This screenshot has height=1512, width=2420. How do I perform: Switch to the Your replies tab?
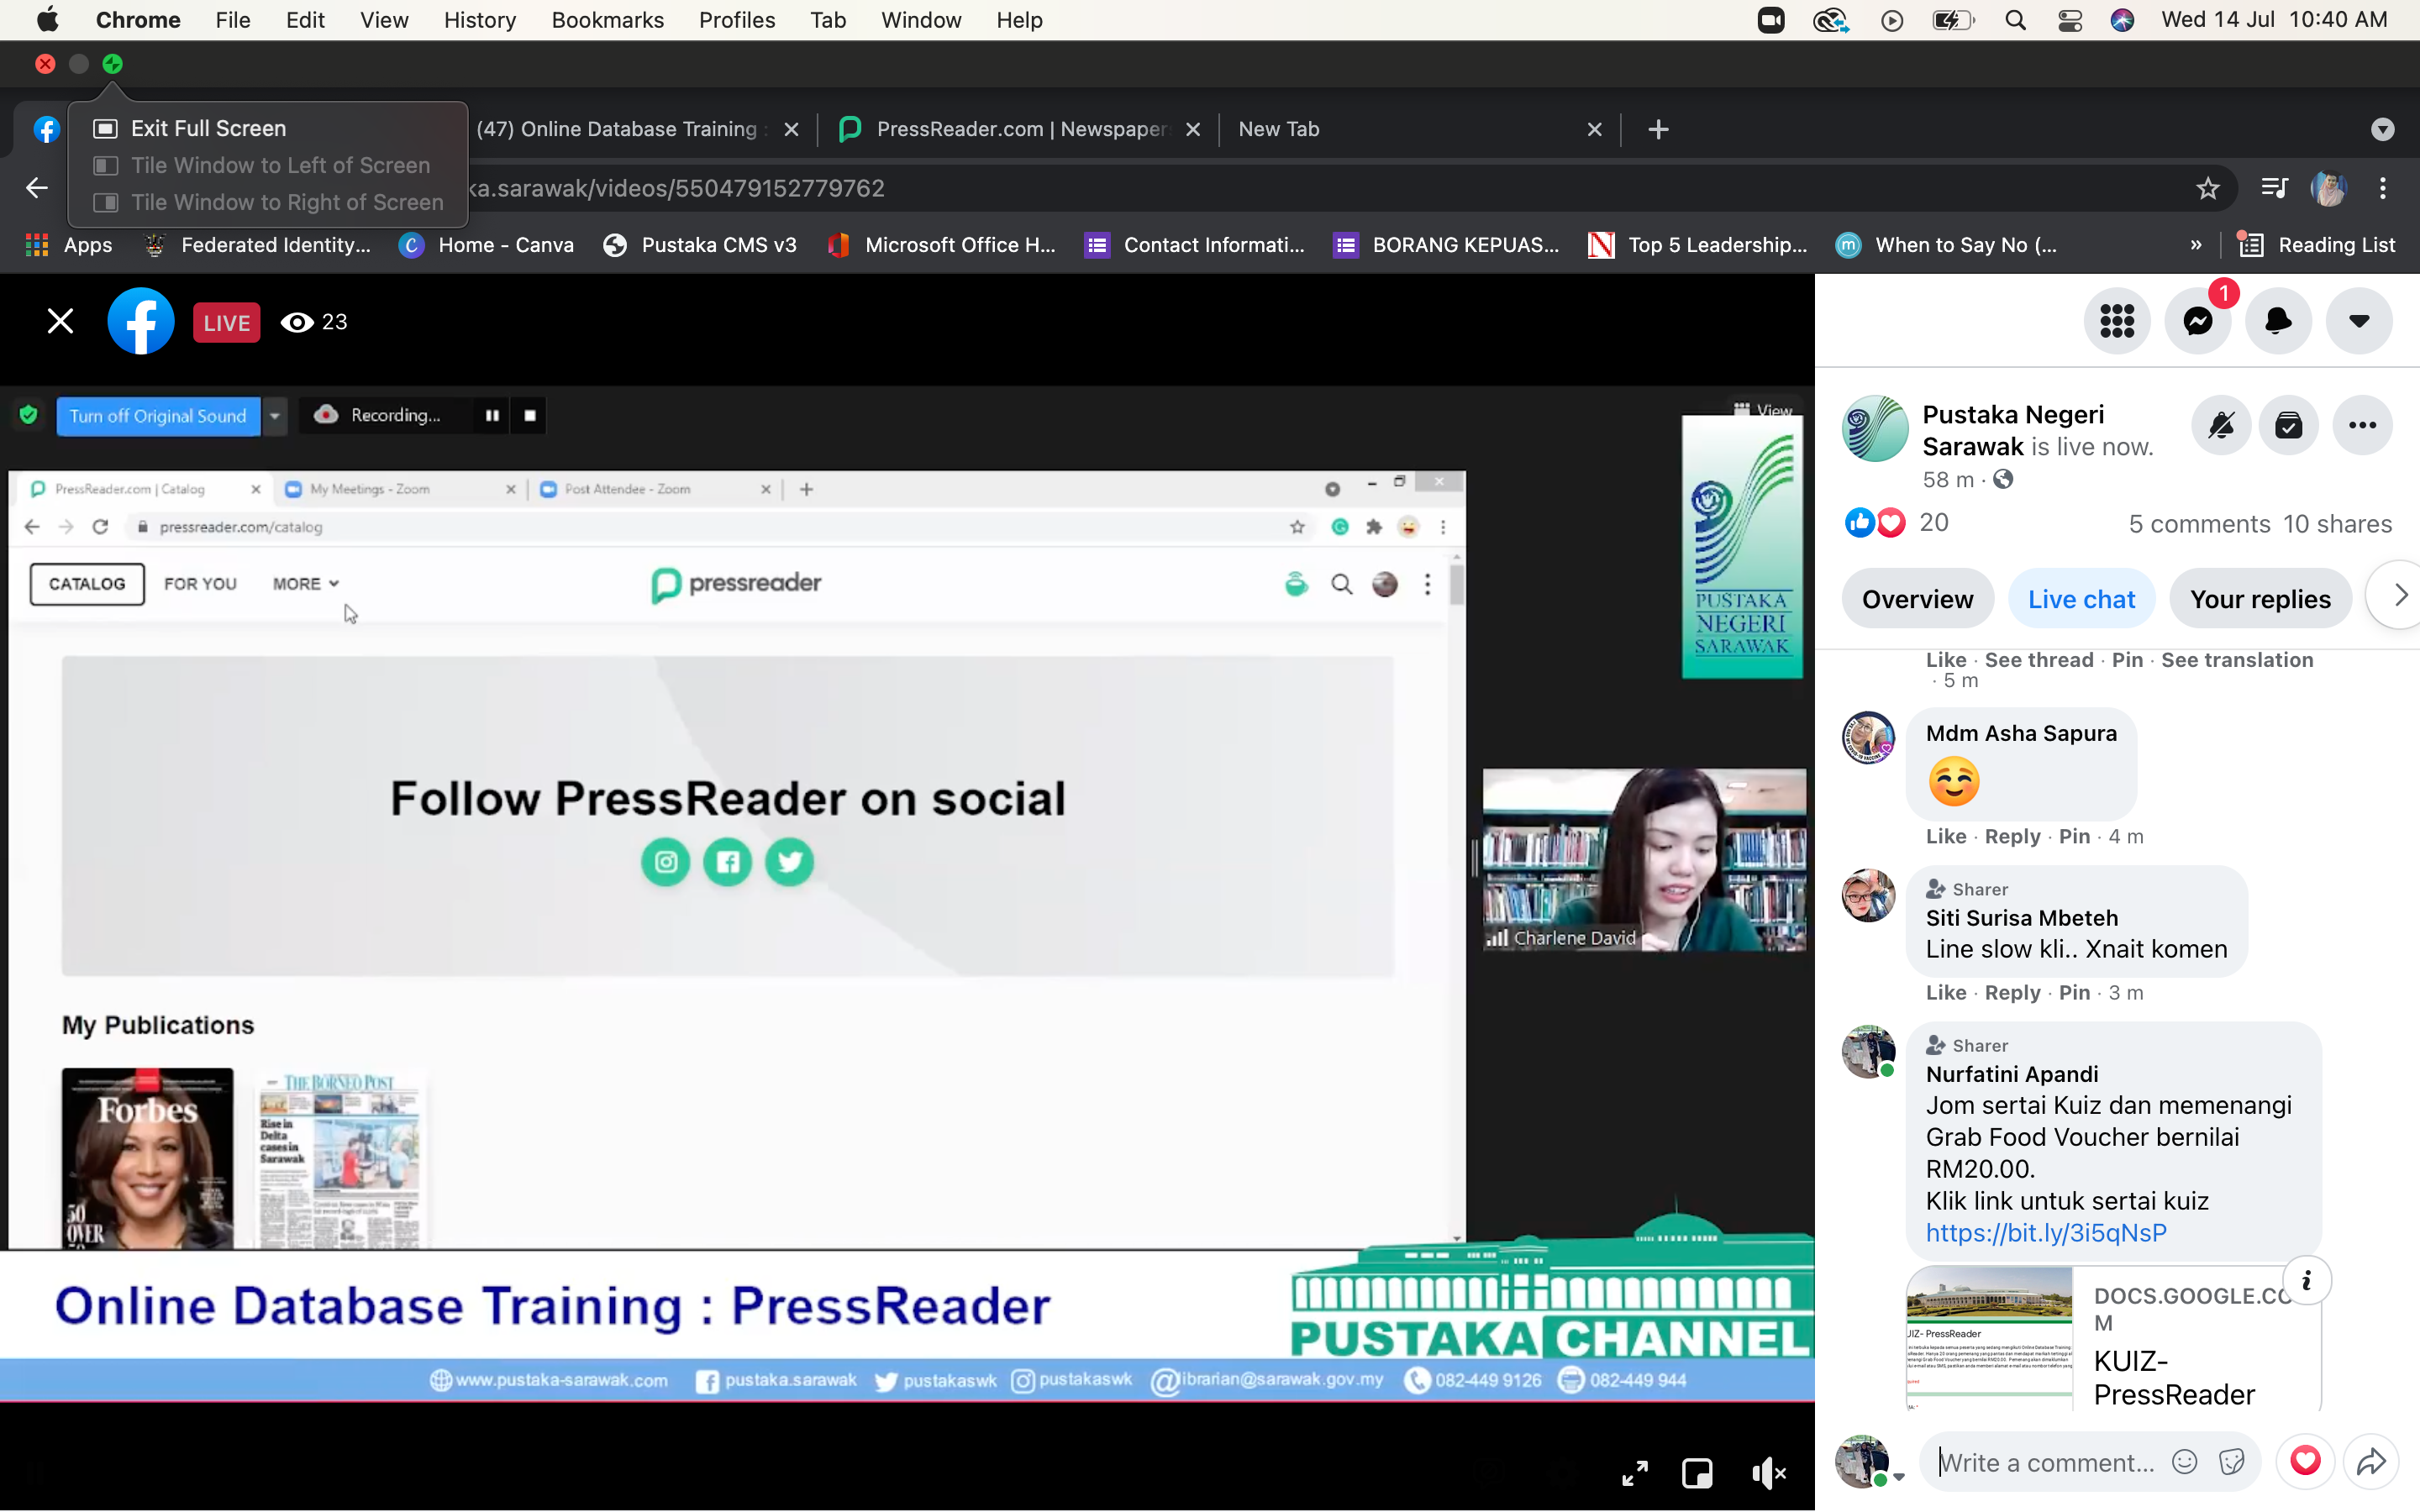(2260, 599)
